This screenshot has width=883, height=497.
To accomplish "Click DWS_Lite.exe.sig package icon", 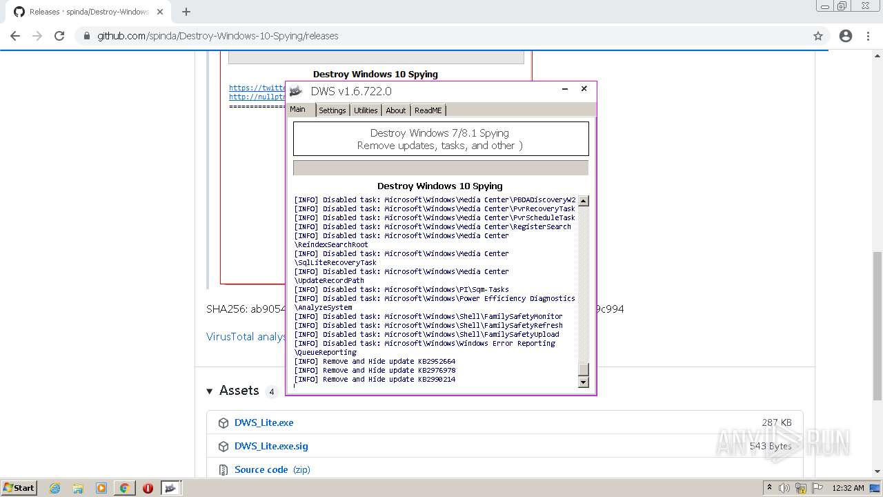I will coord(224,447).
